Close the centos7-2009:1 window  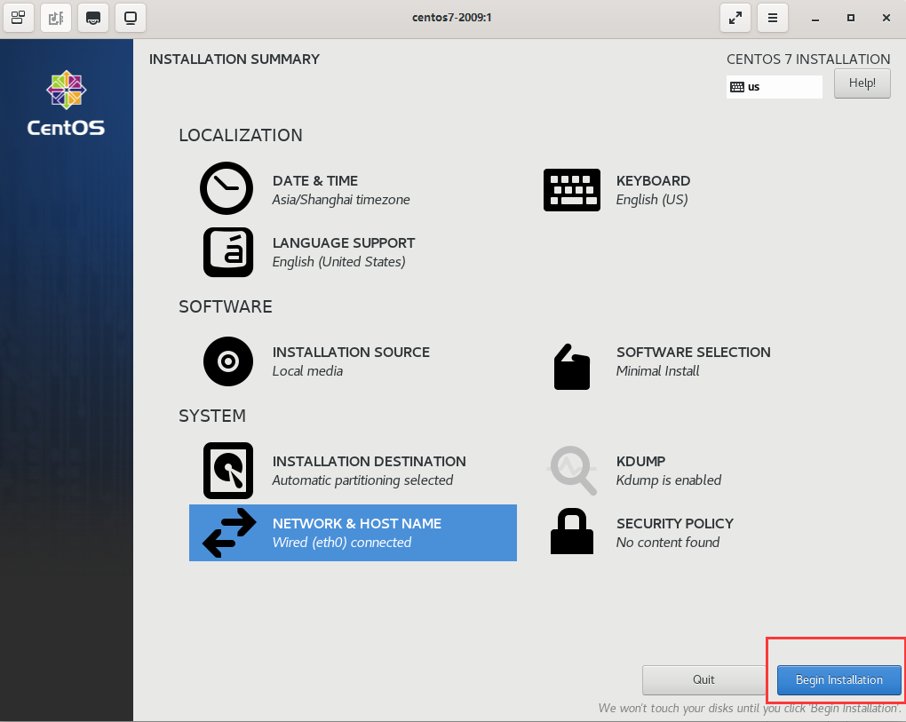coord(886,18)
